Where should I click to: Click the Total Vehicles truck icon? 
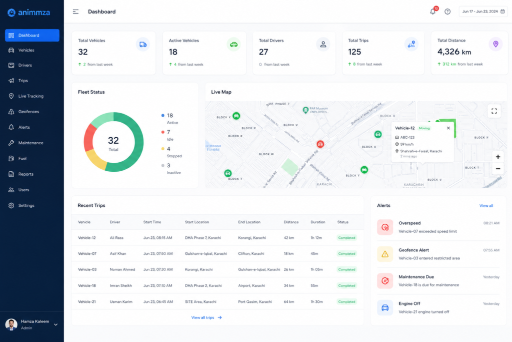pos(143,45)
